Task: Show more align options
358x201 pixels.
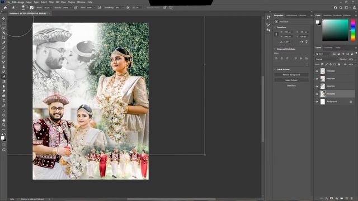Action: pos(307,64)
